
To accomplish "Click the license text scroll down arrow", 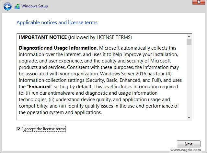I will tap(189, 118).
